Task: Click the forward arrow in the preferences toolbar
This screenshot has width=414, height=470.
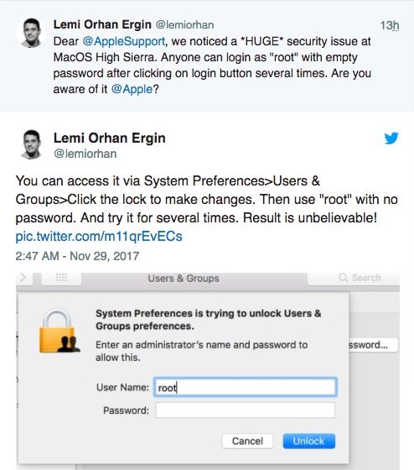Action: click(23, 278)
